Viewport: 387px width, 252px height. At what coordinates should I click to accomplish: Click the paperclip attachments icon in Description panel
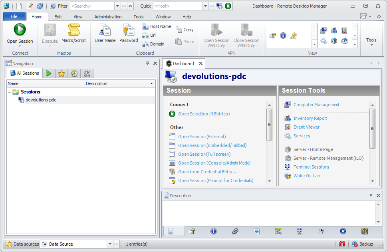coord(235,231)
